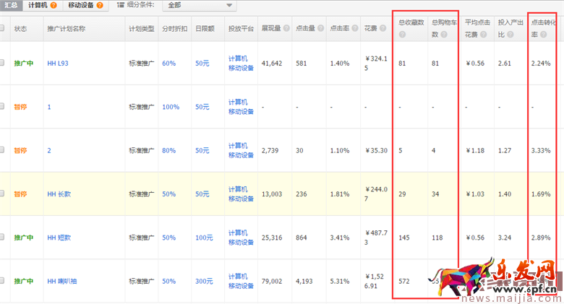564x304 pixels.
Task: Open the HH 喇叭袖 campaign link
Action: (64, 281)
